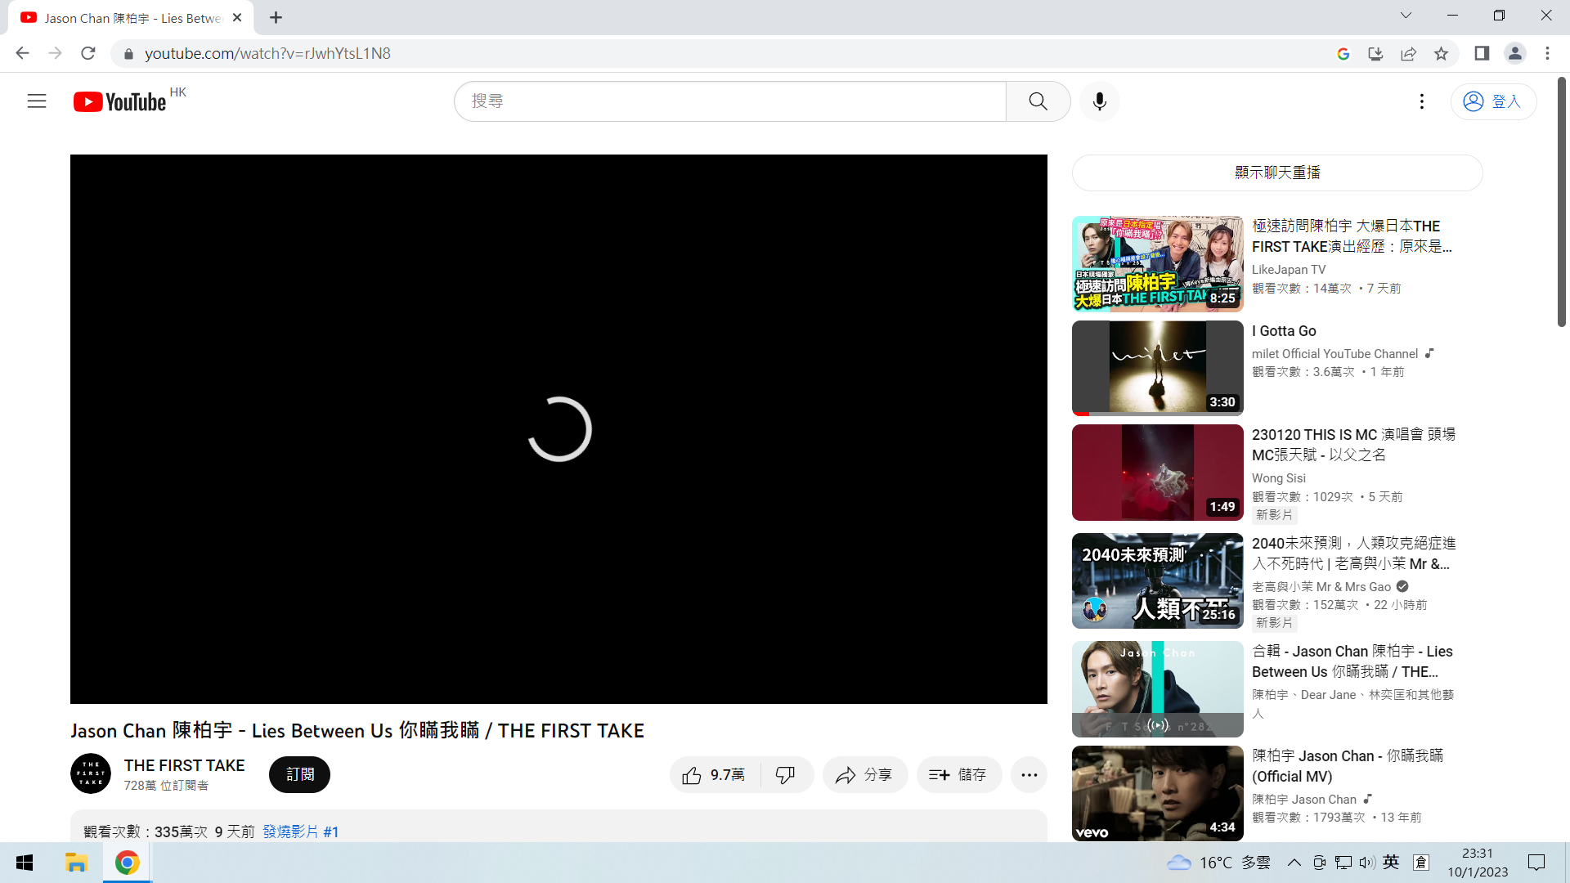Screen dimensions: 1570x883
Task: Open Chrome profile avatar
Action: (x=1514, y=53)
